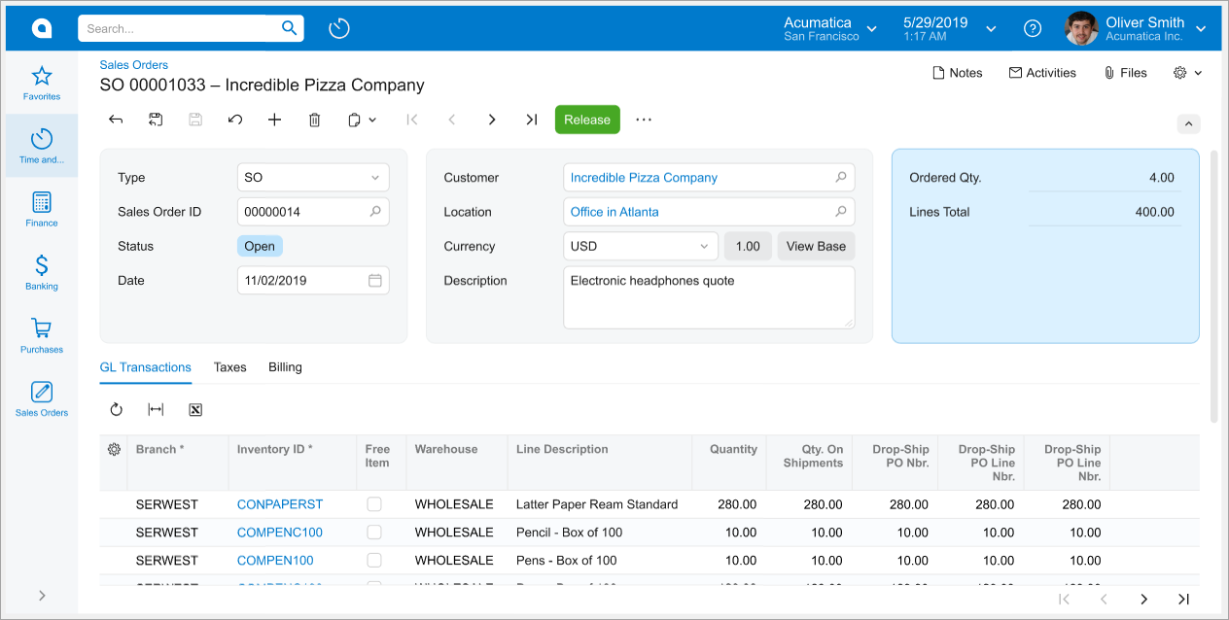1229x620 pixels.
Task: Add a new record with plus icon
Action: click(x=274, y=120)
